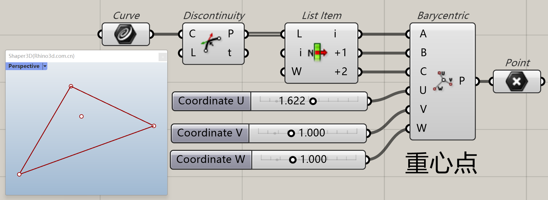Screen dimensions: 548x200
Task: Click the Point parameter X icon
Action: pyautogui.click(x=517, y=82)
